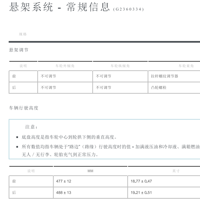Image resolution: width=200 pixels, height=199 pixels.
Task: Click front row camber cell 不可调节
Action: (48, 76)
